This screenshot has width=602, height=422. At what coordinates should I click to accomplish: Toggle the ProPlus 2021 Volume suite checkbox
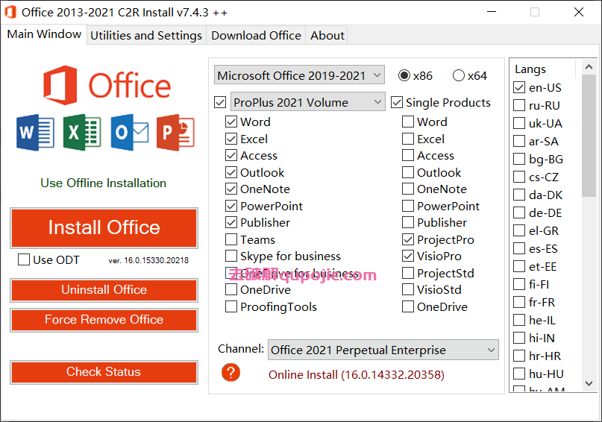click(220, 102)
